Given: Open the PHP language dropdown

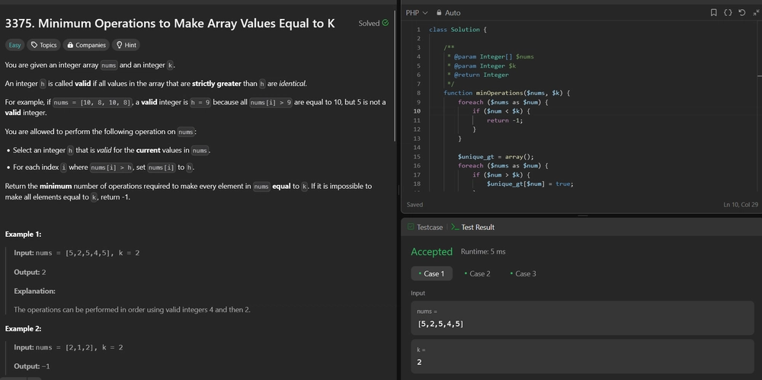Looking at the screenshot, I should click(417, 13).
